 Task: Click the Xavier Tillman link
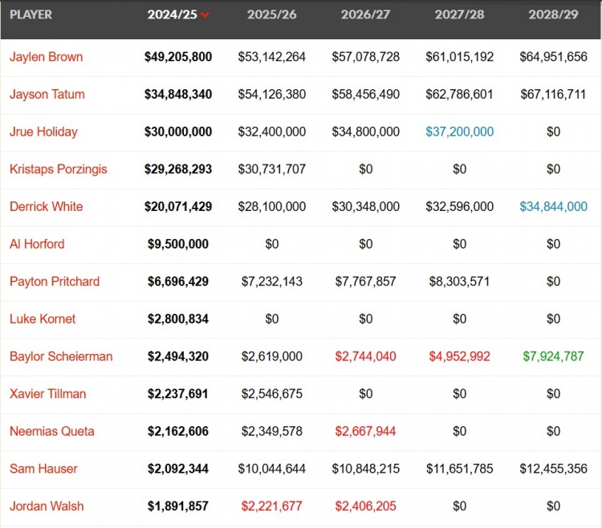[47, 394]
